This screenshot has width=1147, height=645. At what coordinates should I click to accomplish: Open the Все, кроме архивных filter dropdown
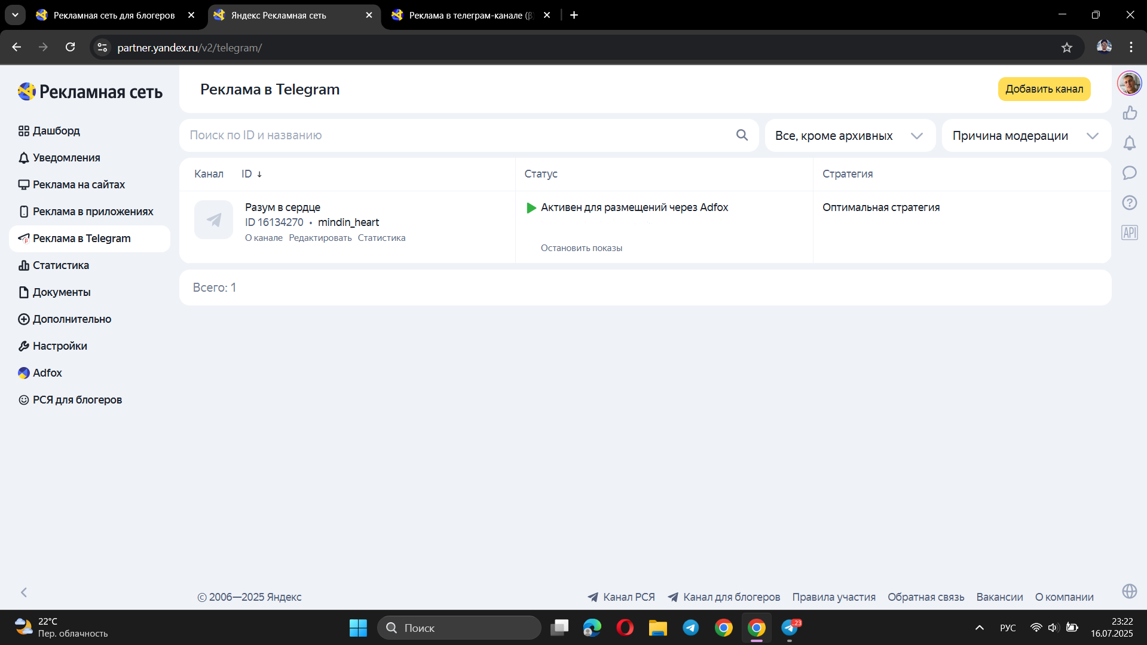pos(849,136)
